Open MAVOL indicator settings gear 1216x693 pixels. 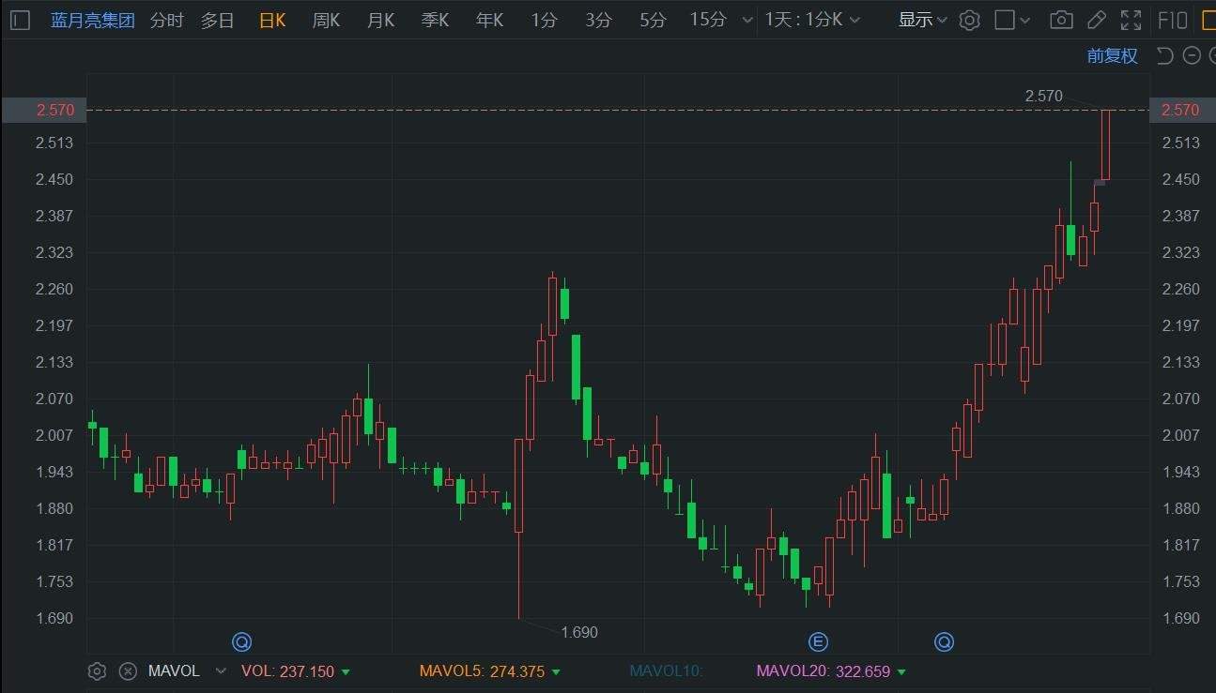[x=97, y=671]
